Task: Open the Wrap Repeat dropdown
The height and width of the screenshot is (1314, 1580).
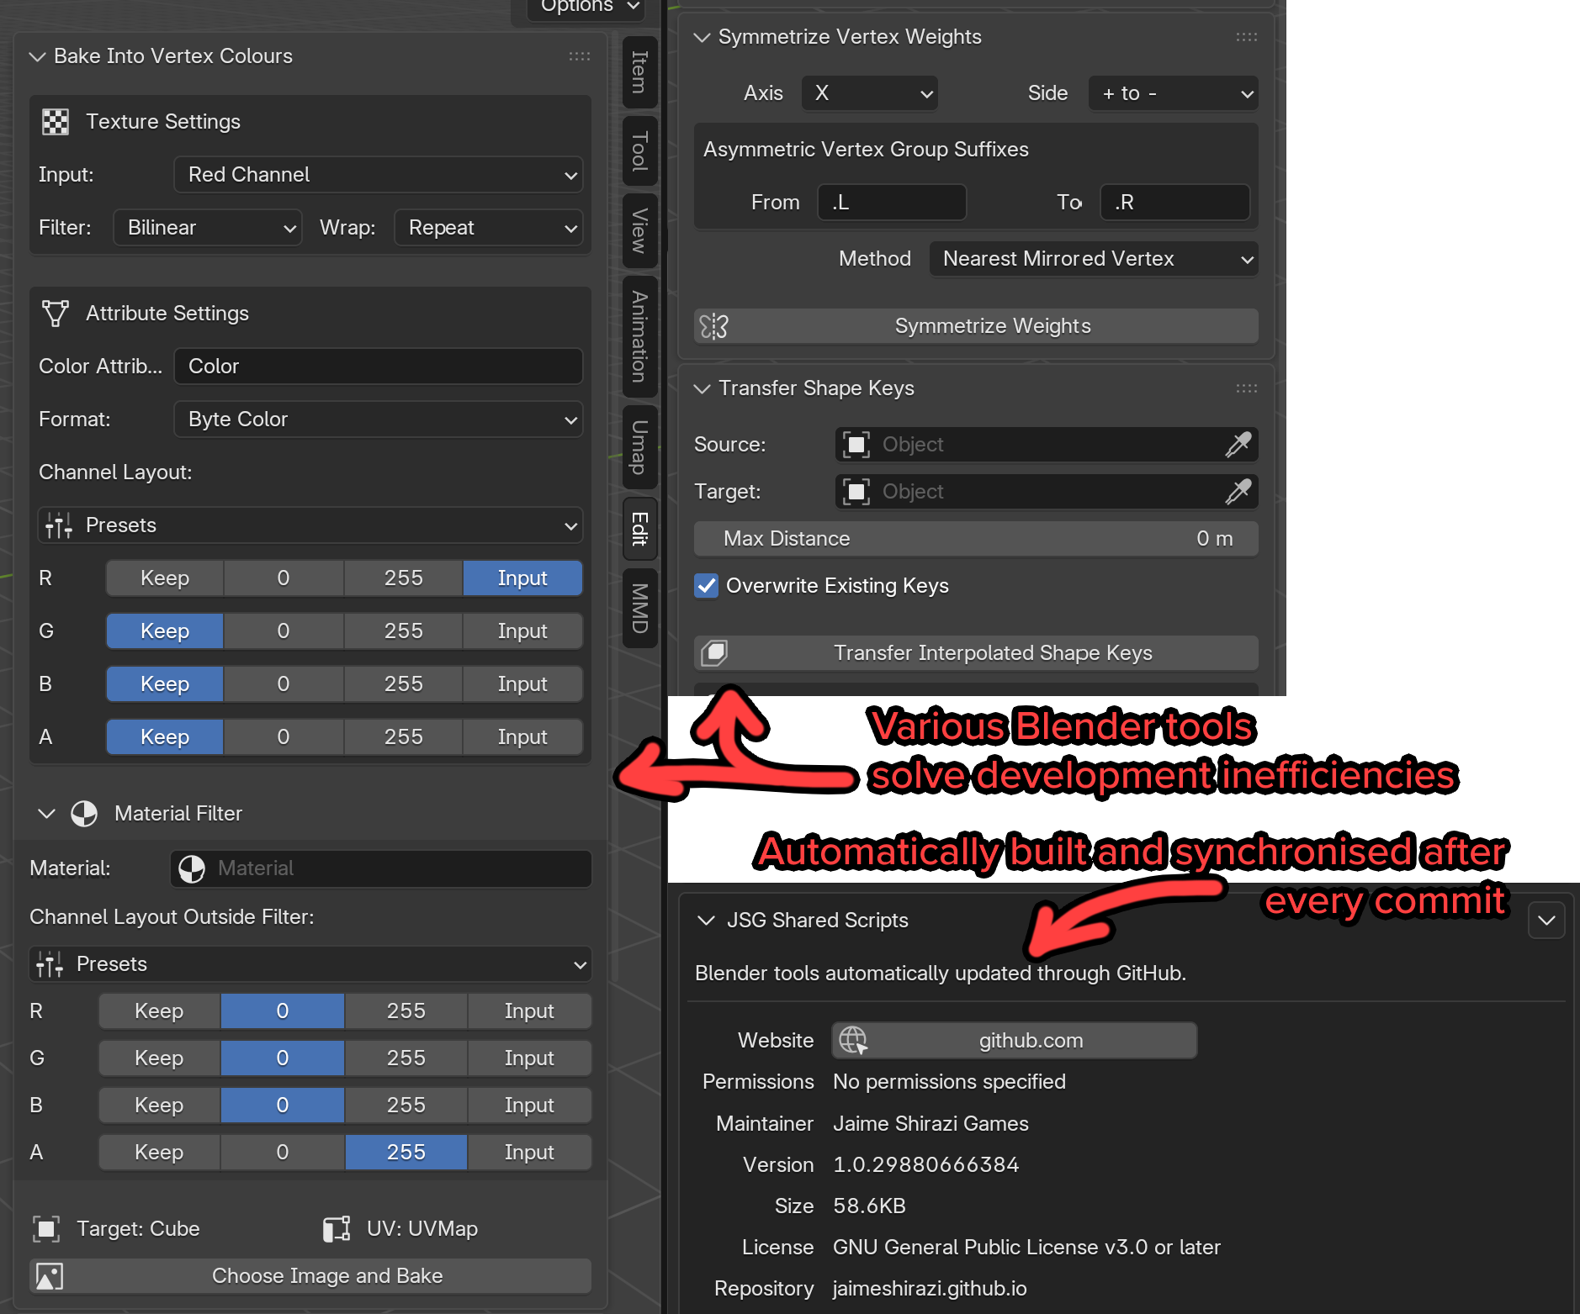Action: (489, 228)
